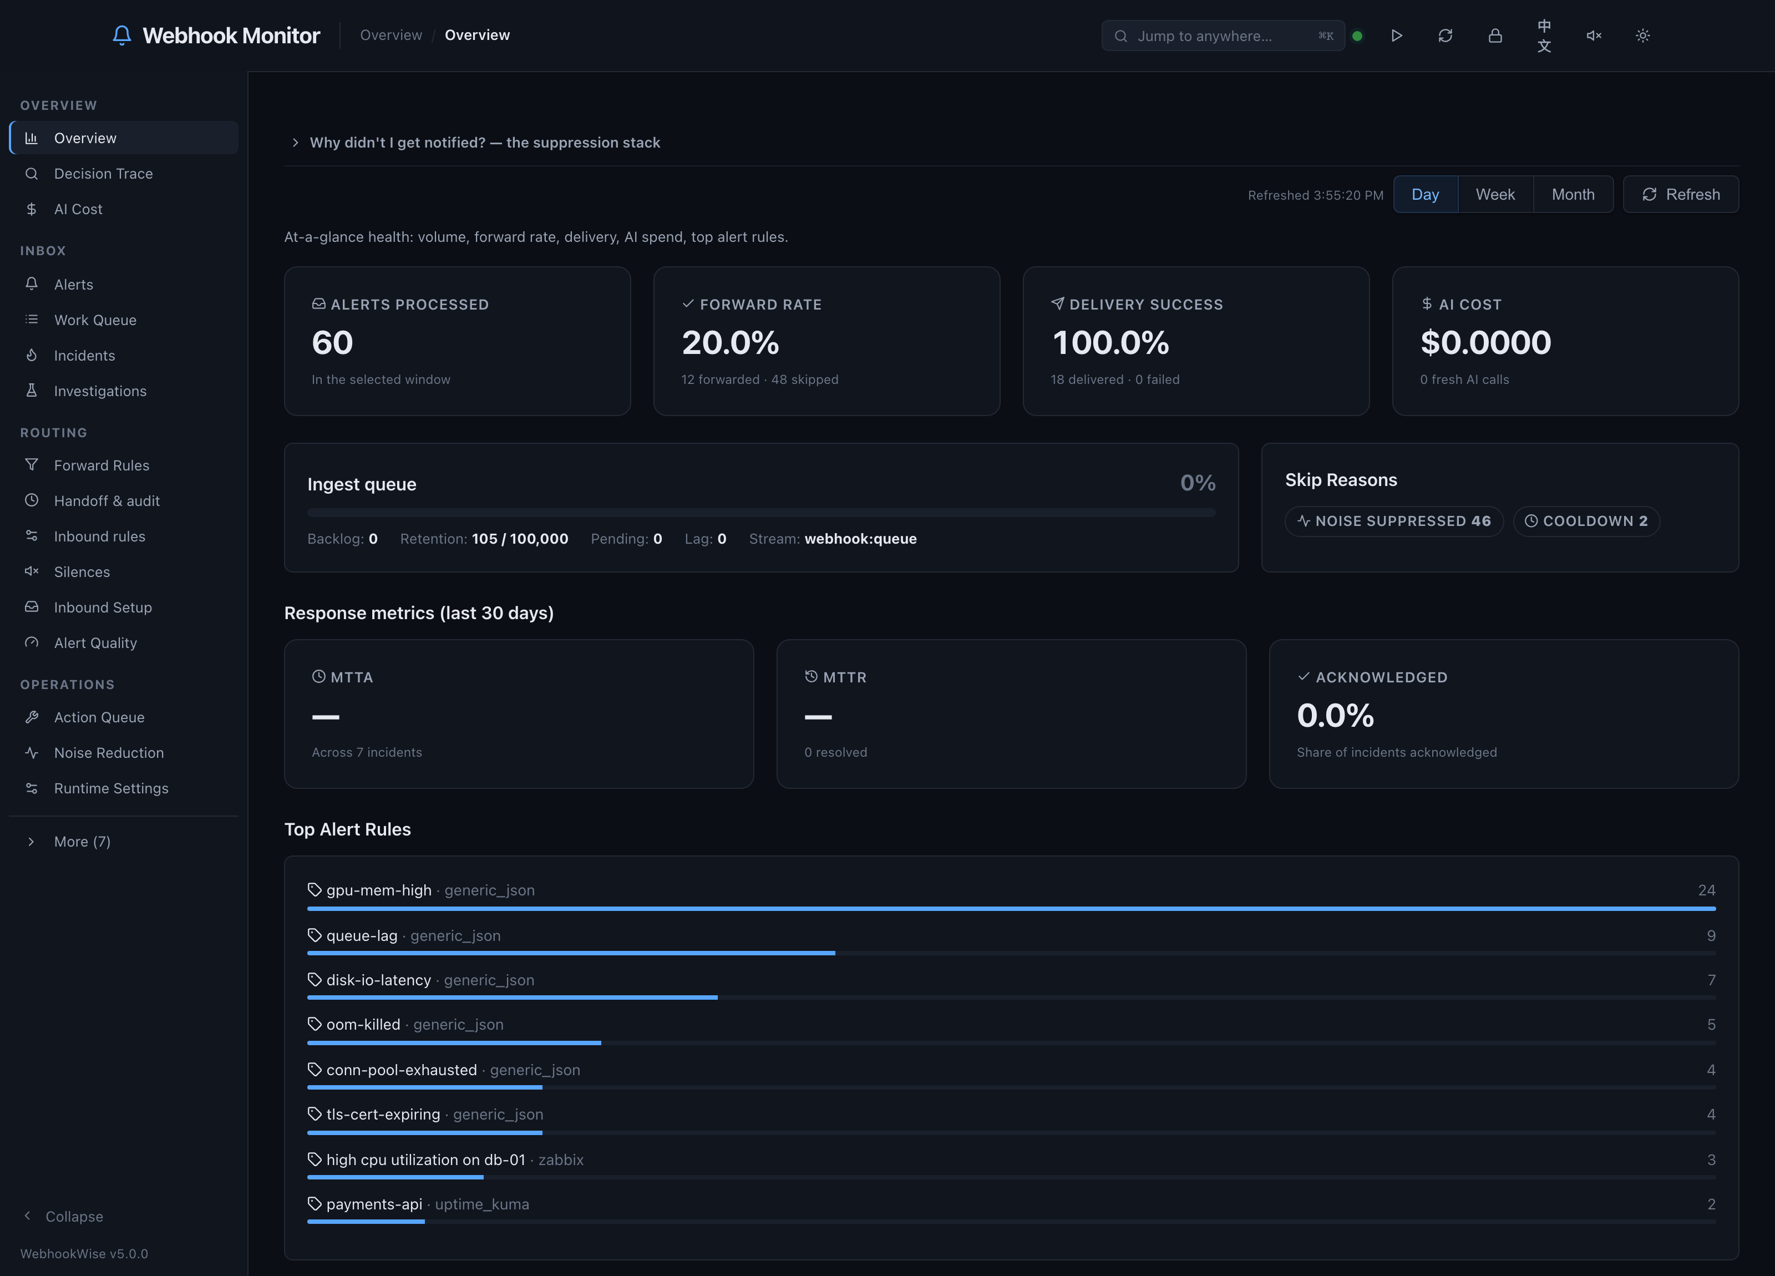Screen dimensions: 1775x1276
Task: Click the NOISE SUPPRESSED 46 chip
Action: click(x=1394, y=520)
